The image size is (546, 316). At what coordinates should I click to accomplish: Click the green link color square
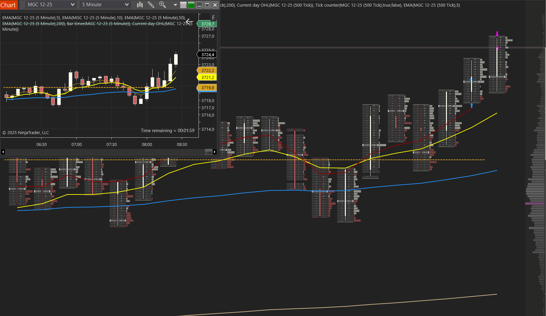tap(191, 5)
